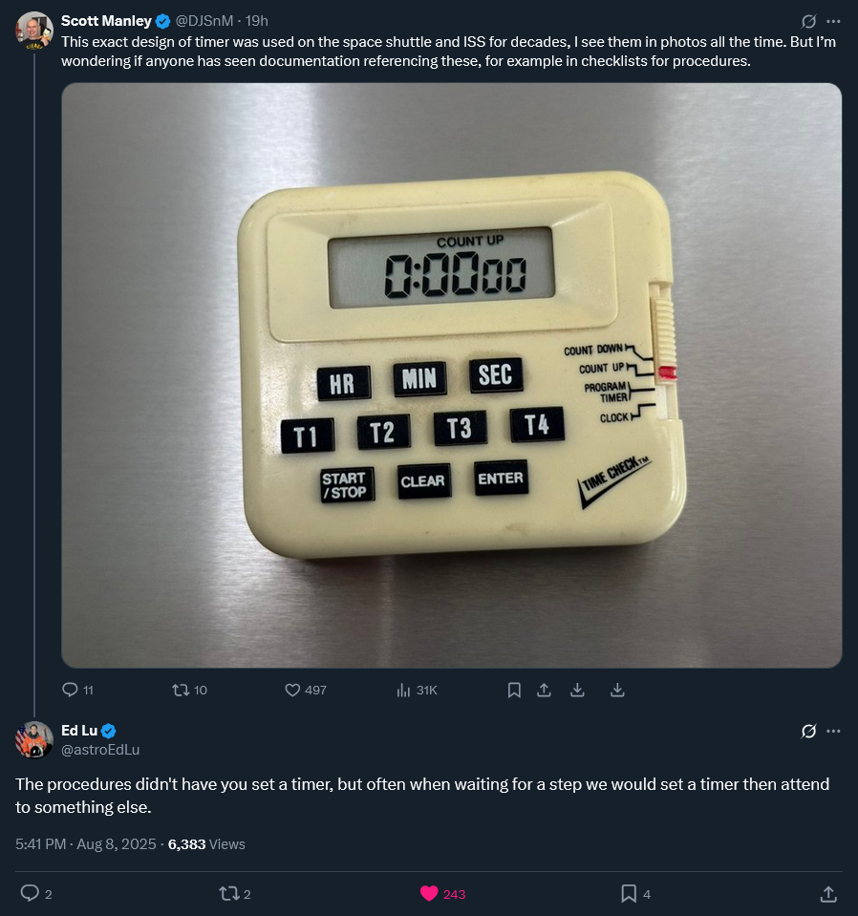858x916 pixels.
Task: Open Scott Manley's profile via display name
Action: 106,21
